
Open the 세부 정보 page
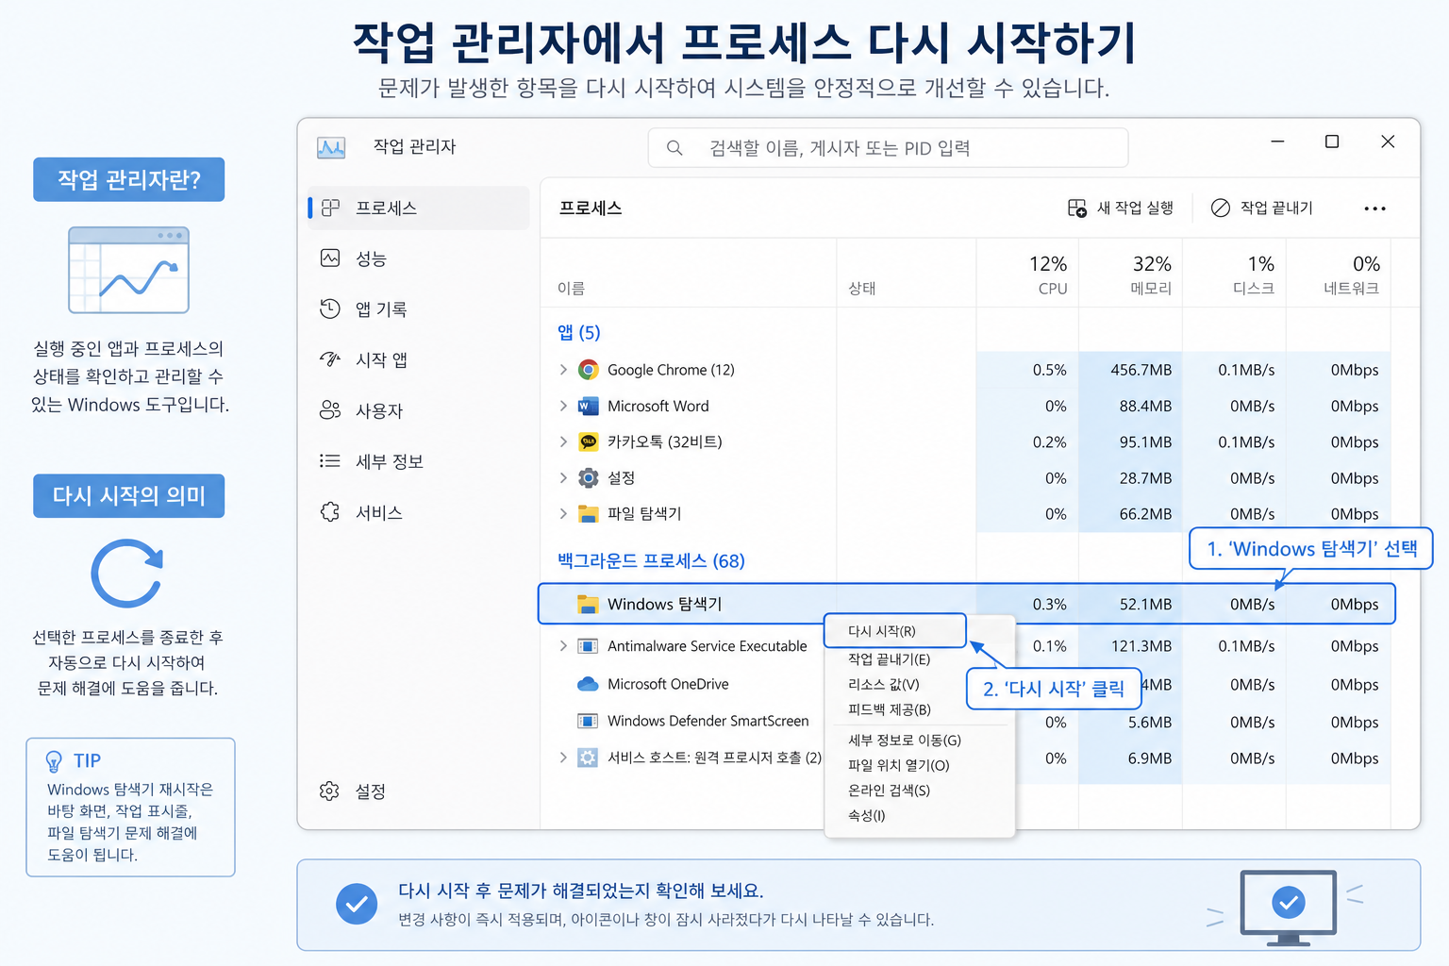pyautogui.click(x=419, y=461)
